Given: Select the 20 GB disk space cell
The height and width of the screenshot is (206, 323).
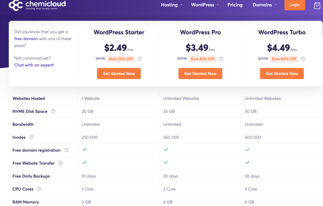Looking at the screenshot, I should [x=87, y=111].
